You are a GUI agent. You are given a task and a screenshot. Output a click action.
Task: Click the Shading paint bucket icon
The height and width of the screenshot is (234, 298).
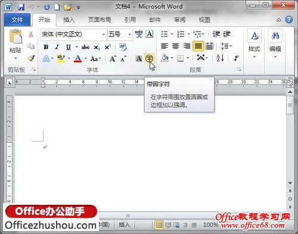(164, 58)
